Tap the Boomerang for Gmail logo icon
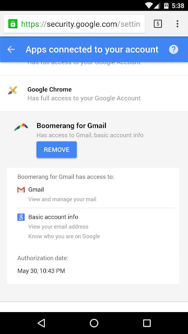The height and width of the screenshot is (334, 188). 21,127
